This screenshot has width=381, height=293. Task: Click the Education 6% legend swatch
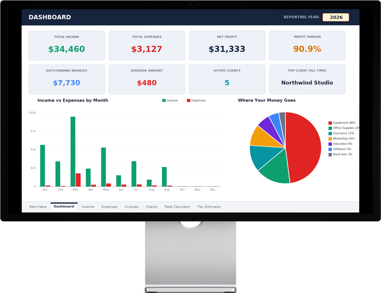(330, 144)
